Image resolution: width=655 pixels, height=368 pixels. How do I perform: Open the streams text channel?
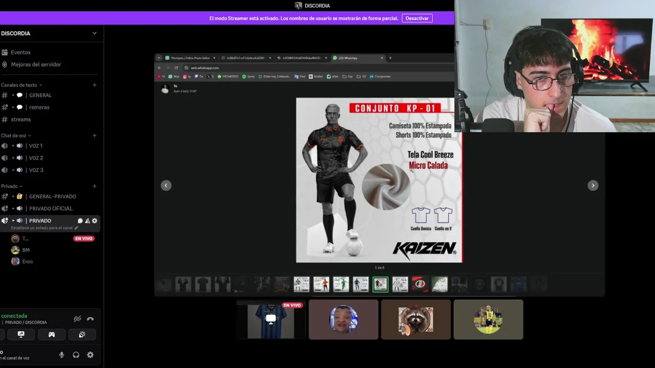tap(21, 119)
